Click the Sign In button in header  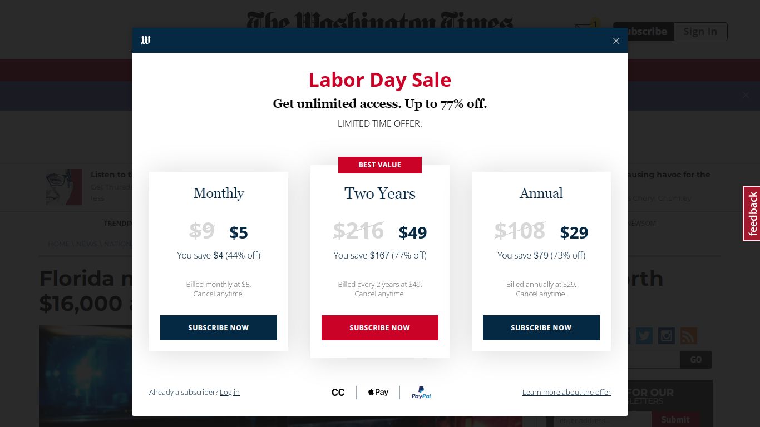point(700,32)
